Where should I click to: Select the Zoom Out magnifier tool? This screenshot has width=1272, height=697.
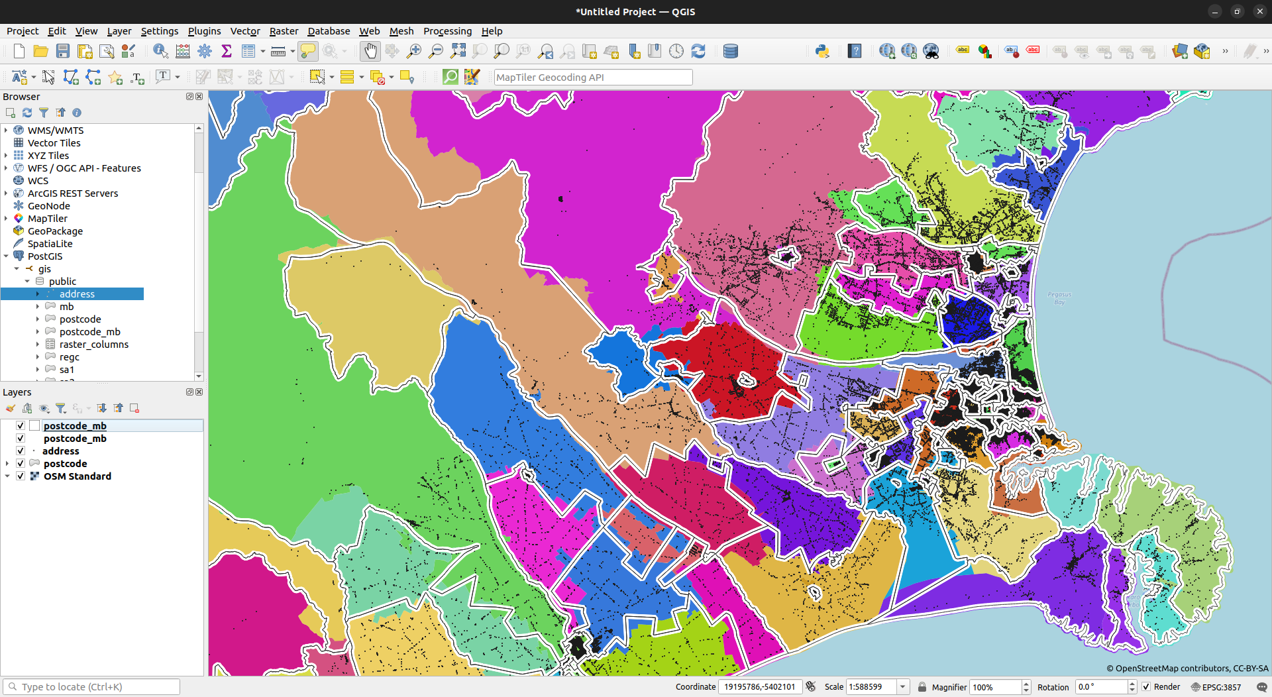[436, 51]
